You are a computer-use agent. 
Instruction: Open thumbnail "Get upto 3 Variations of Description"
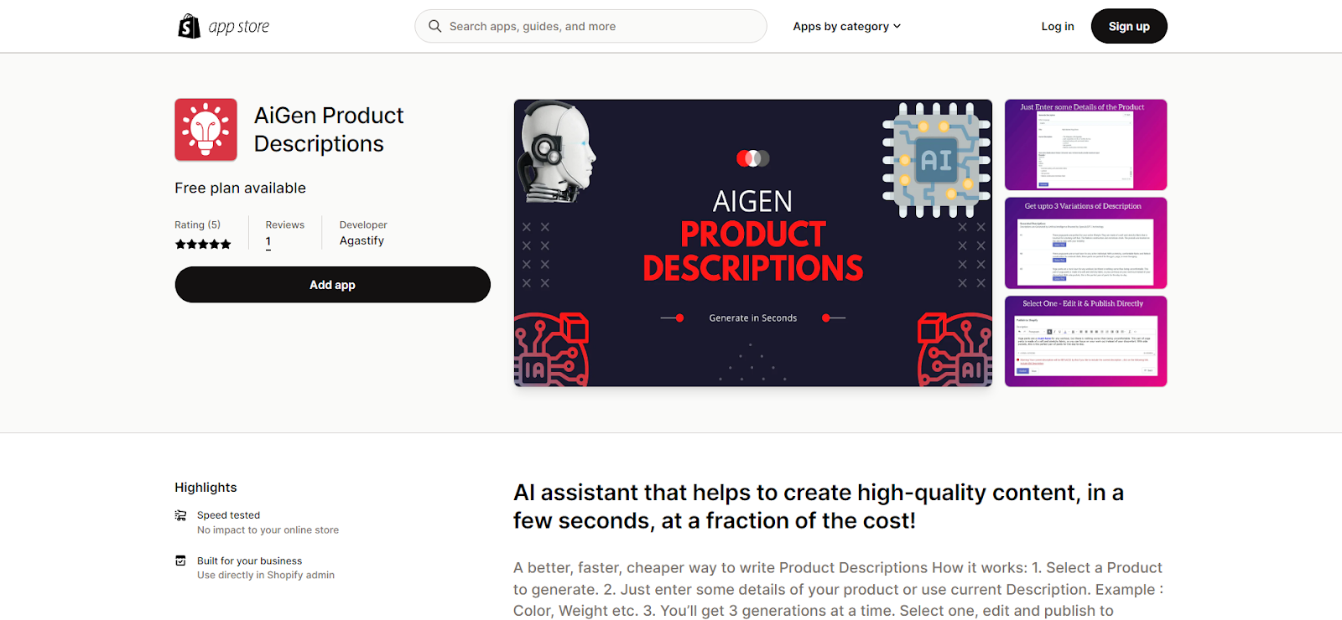click(1086, 243)
